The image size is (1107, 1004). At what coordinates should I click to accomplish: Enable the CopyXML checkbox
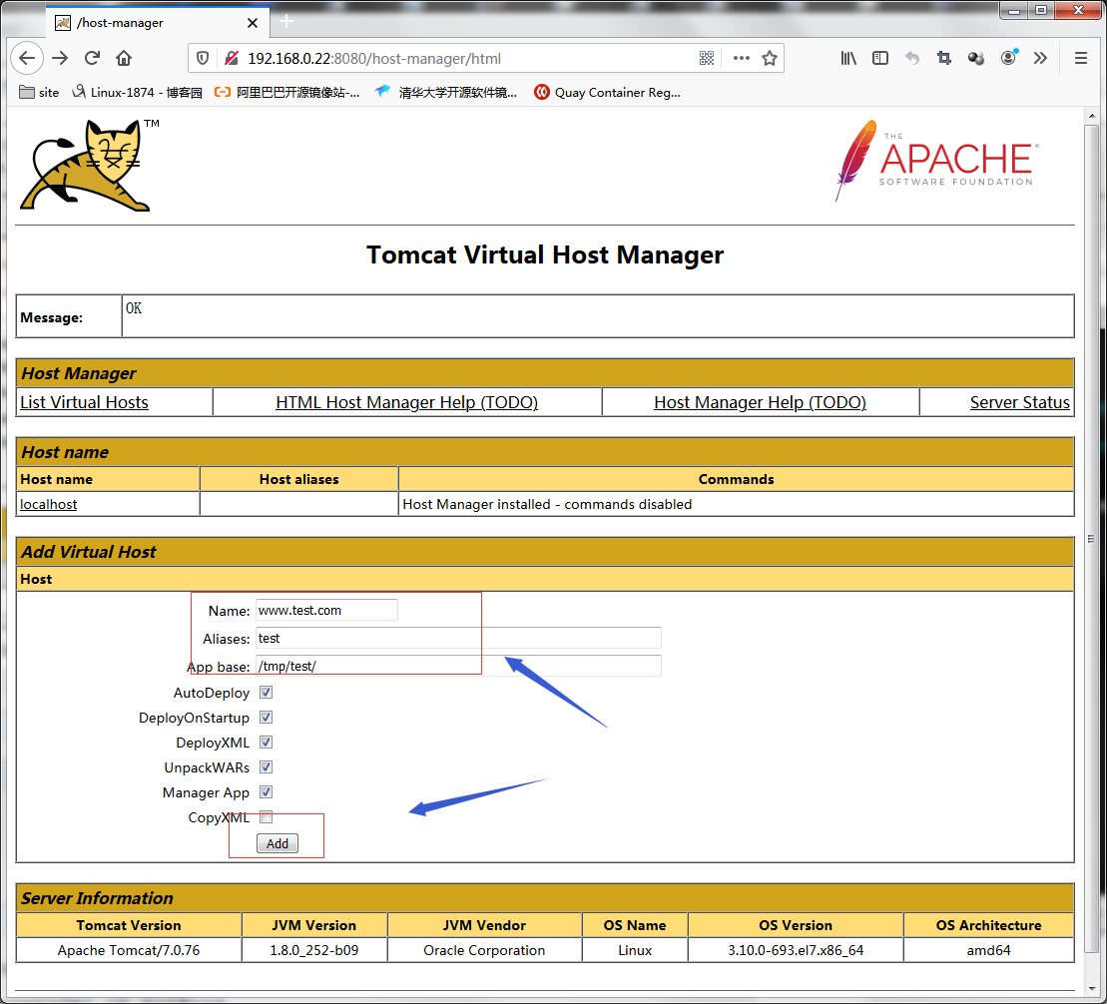coord(267,817)
